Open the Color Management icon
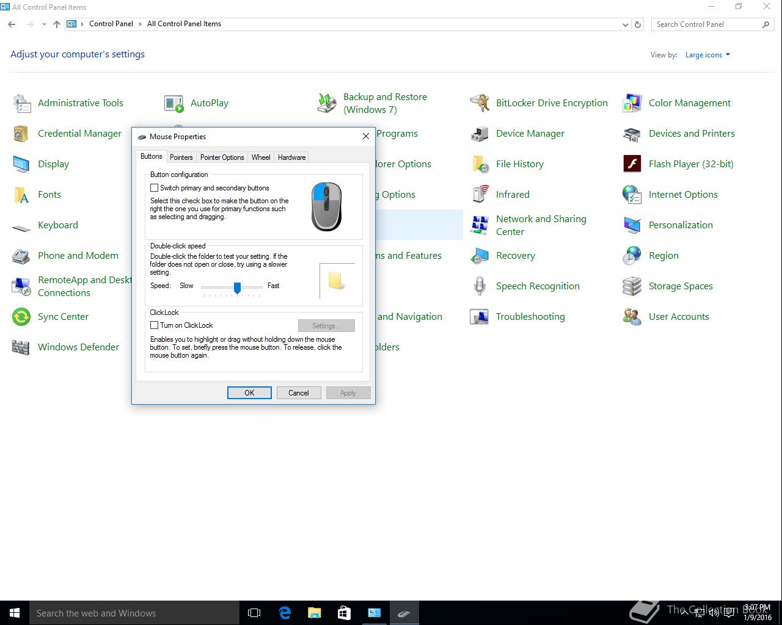 [x=632, y=103]
